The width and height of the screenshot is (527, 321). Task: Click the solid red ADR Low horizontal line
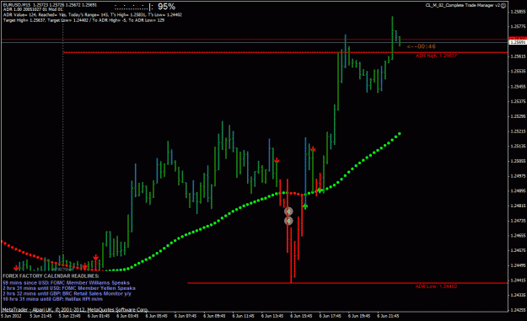tap(347, 283)
